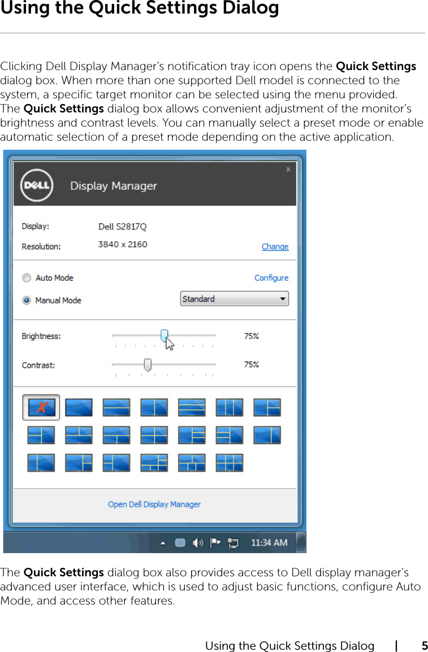Click the Contrast 75% value
The width and height of the screenshot is (428, 652).
pyautogui.click(x=251, y=364)
